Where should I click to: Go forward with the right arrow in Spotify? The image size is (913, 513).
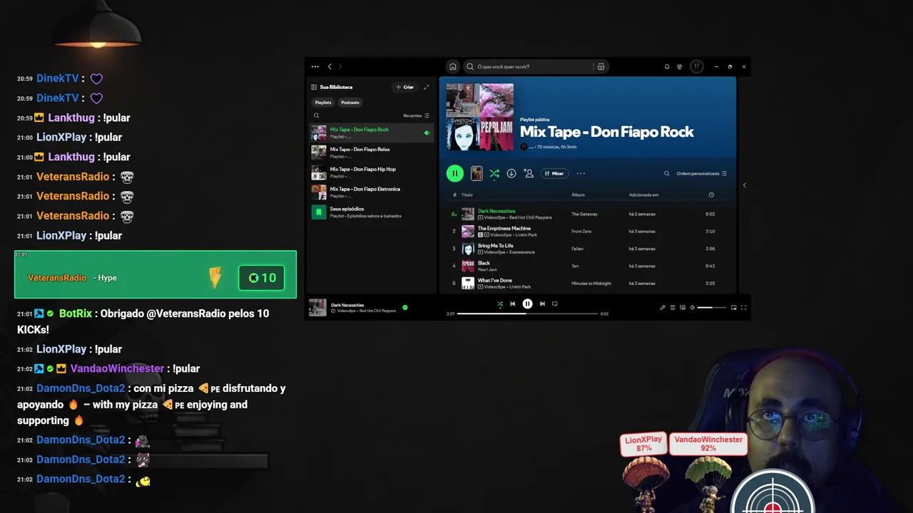click(x=340, y=67)
